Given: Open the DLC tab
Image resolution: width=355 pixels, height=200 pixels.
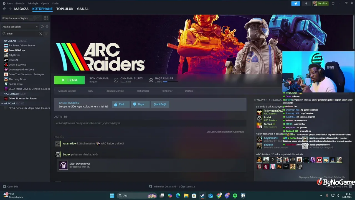Looking at the screenshot, I should click(x=91, y=91).
